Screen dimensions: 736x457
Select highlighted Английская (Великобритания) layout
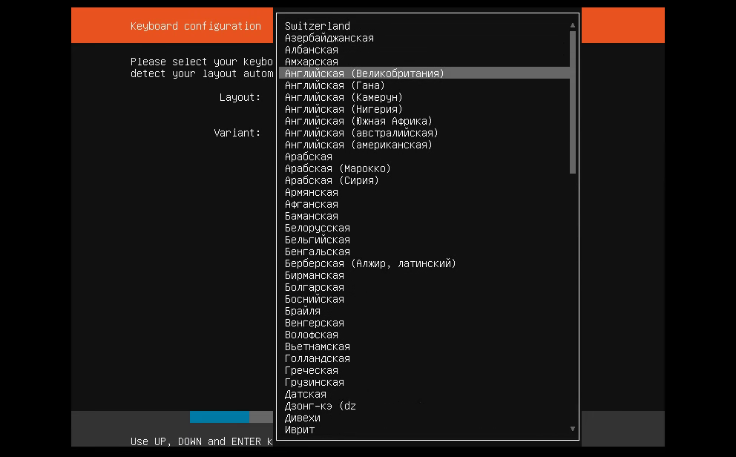364,73
